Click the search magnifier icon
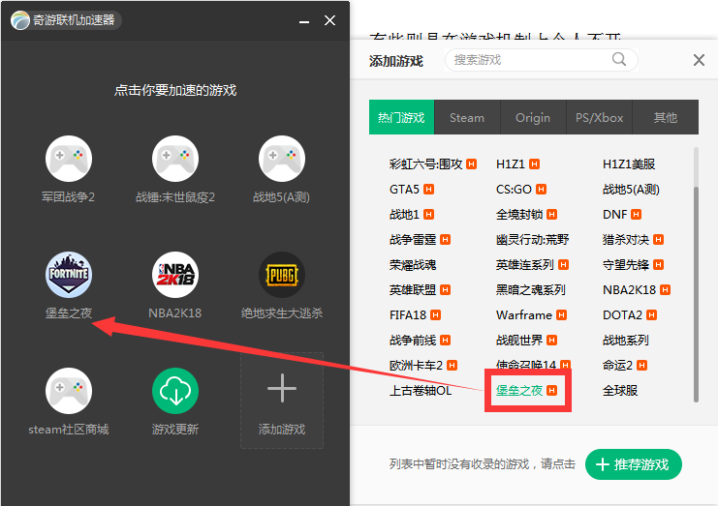This screenshot has height=506, width=718. (619, 59)
